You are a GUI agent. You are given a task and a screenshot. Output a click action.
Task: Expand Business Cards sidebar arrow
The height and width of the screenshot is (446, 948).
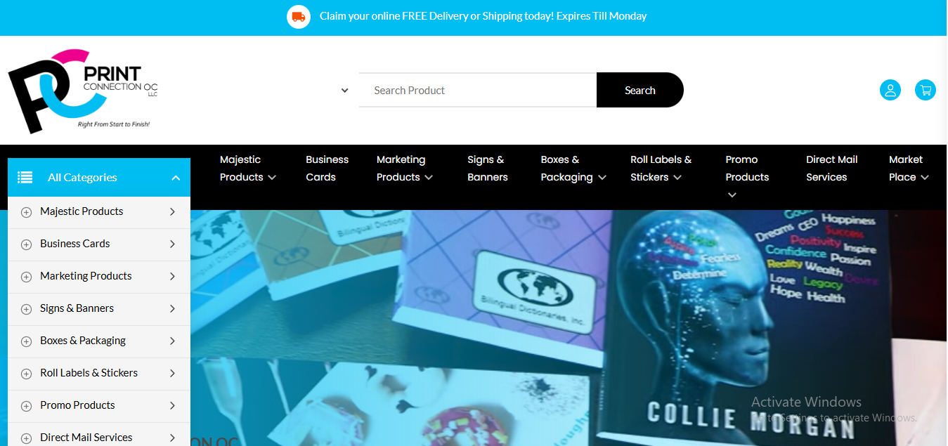tap(172, 244)
